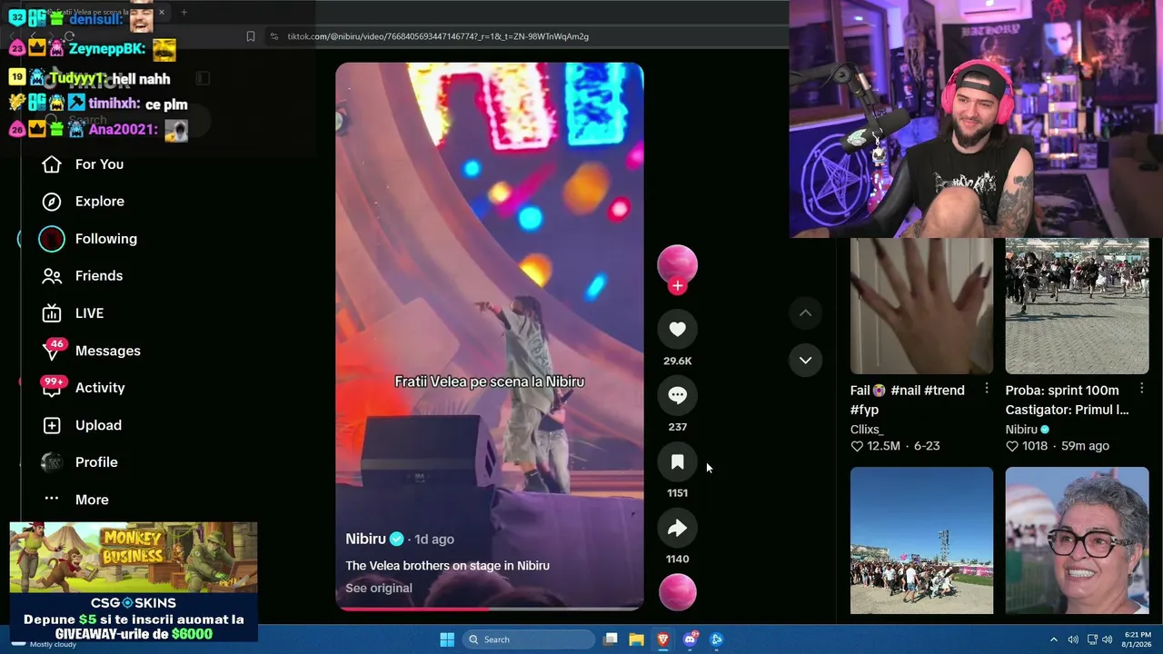Click the CSG Skins Monkey Business banner
Viewport: 1163px width, 654px height.
(x=134, y=582)
